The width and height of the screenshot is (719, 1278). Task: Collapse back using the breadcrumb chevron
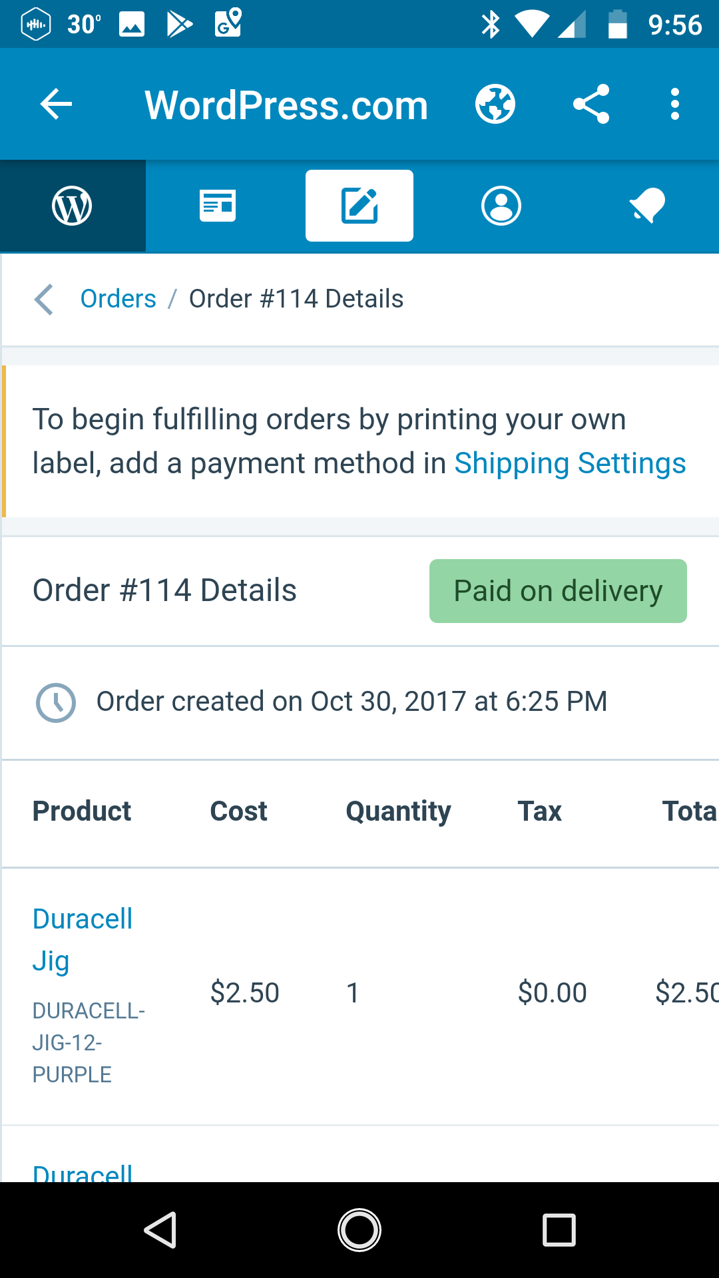(43, 300)
